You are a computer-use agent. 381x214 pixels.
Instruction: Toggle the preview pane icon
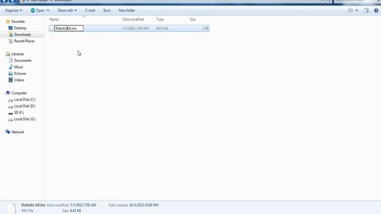(x=366, y=11)
